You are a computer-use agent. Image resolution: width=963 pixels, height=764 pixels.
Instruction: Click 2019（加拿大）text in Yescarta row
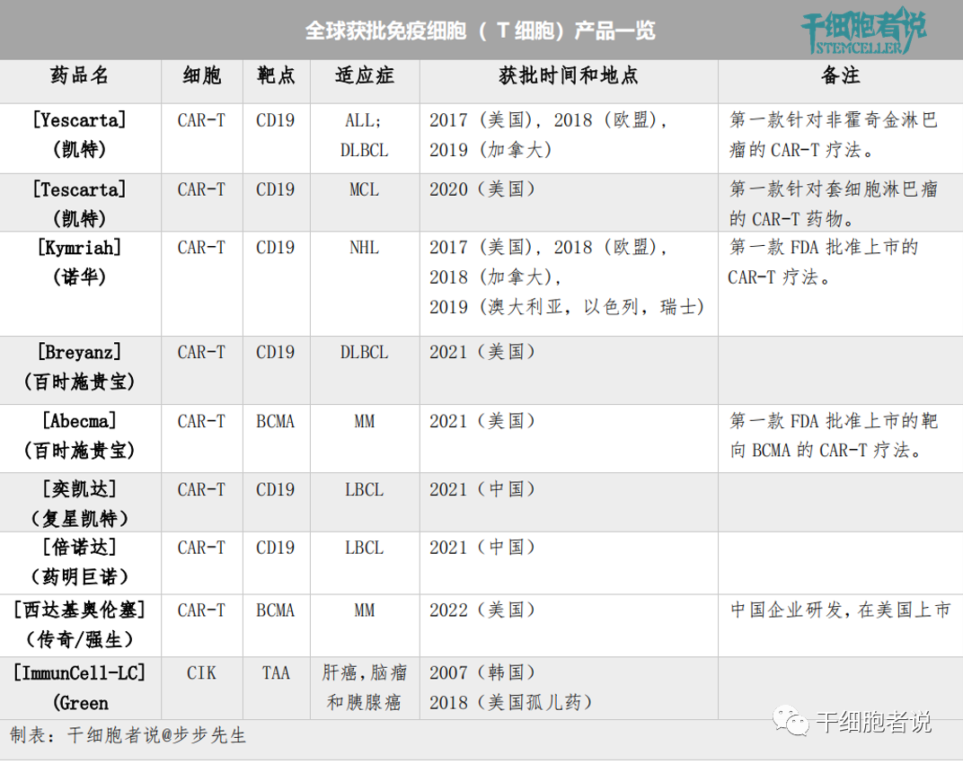point(491,150)
